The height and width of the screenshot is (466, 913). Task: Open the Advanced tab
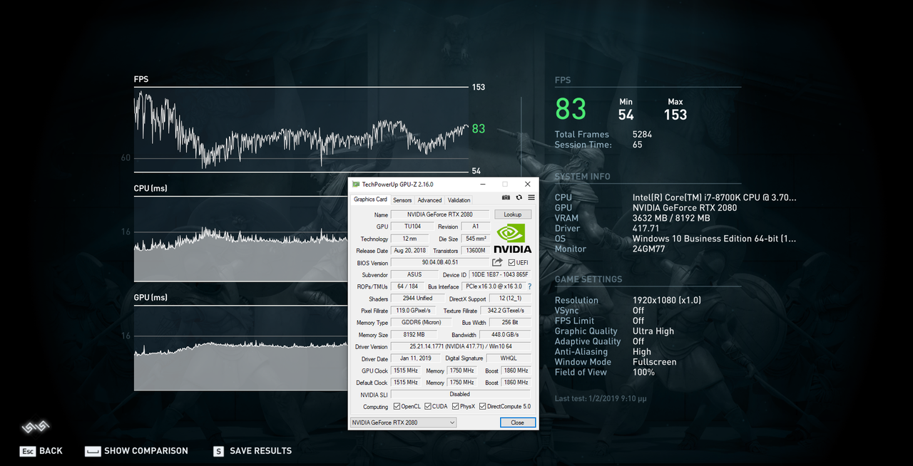[429, 200]
